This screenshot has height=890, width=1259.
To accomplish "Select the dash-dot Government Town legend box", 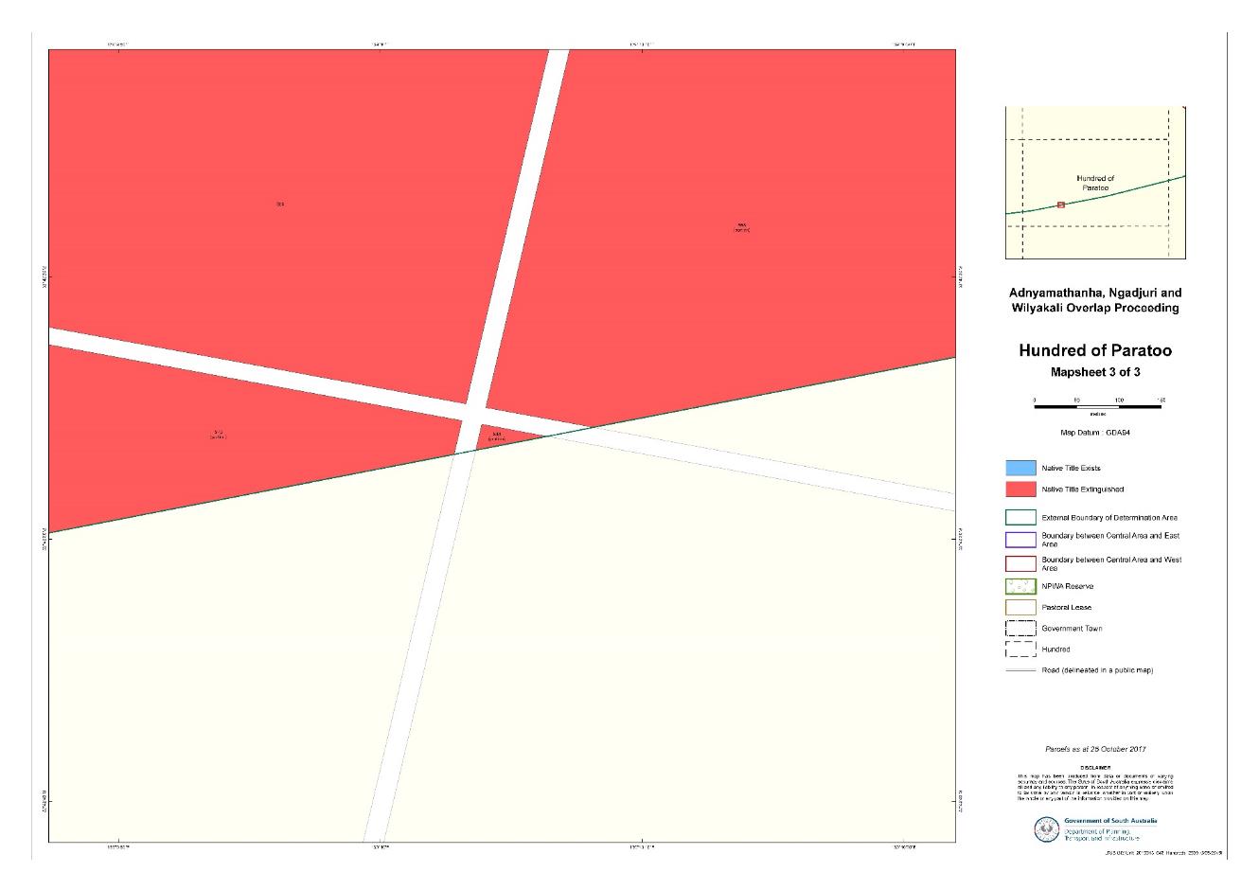I will [1020, 629].
